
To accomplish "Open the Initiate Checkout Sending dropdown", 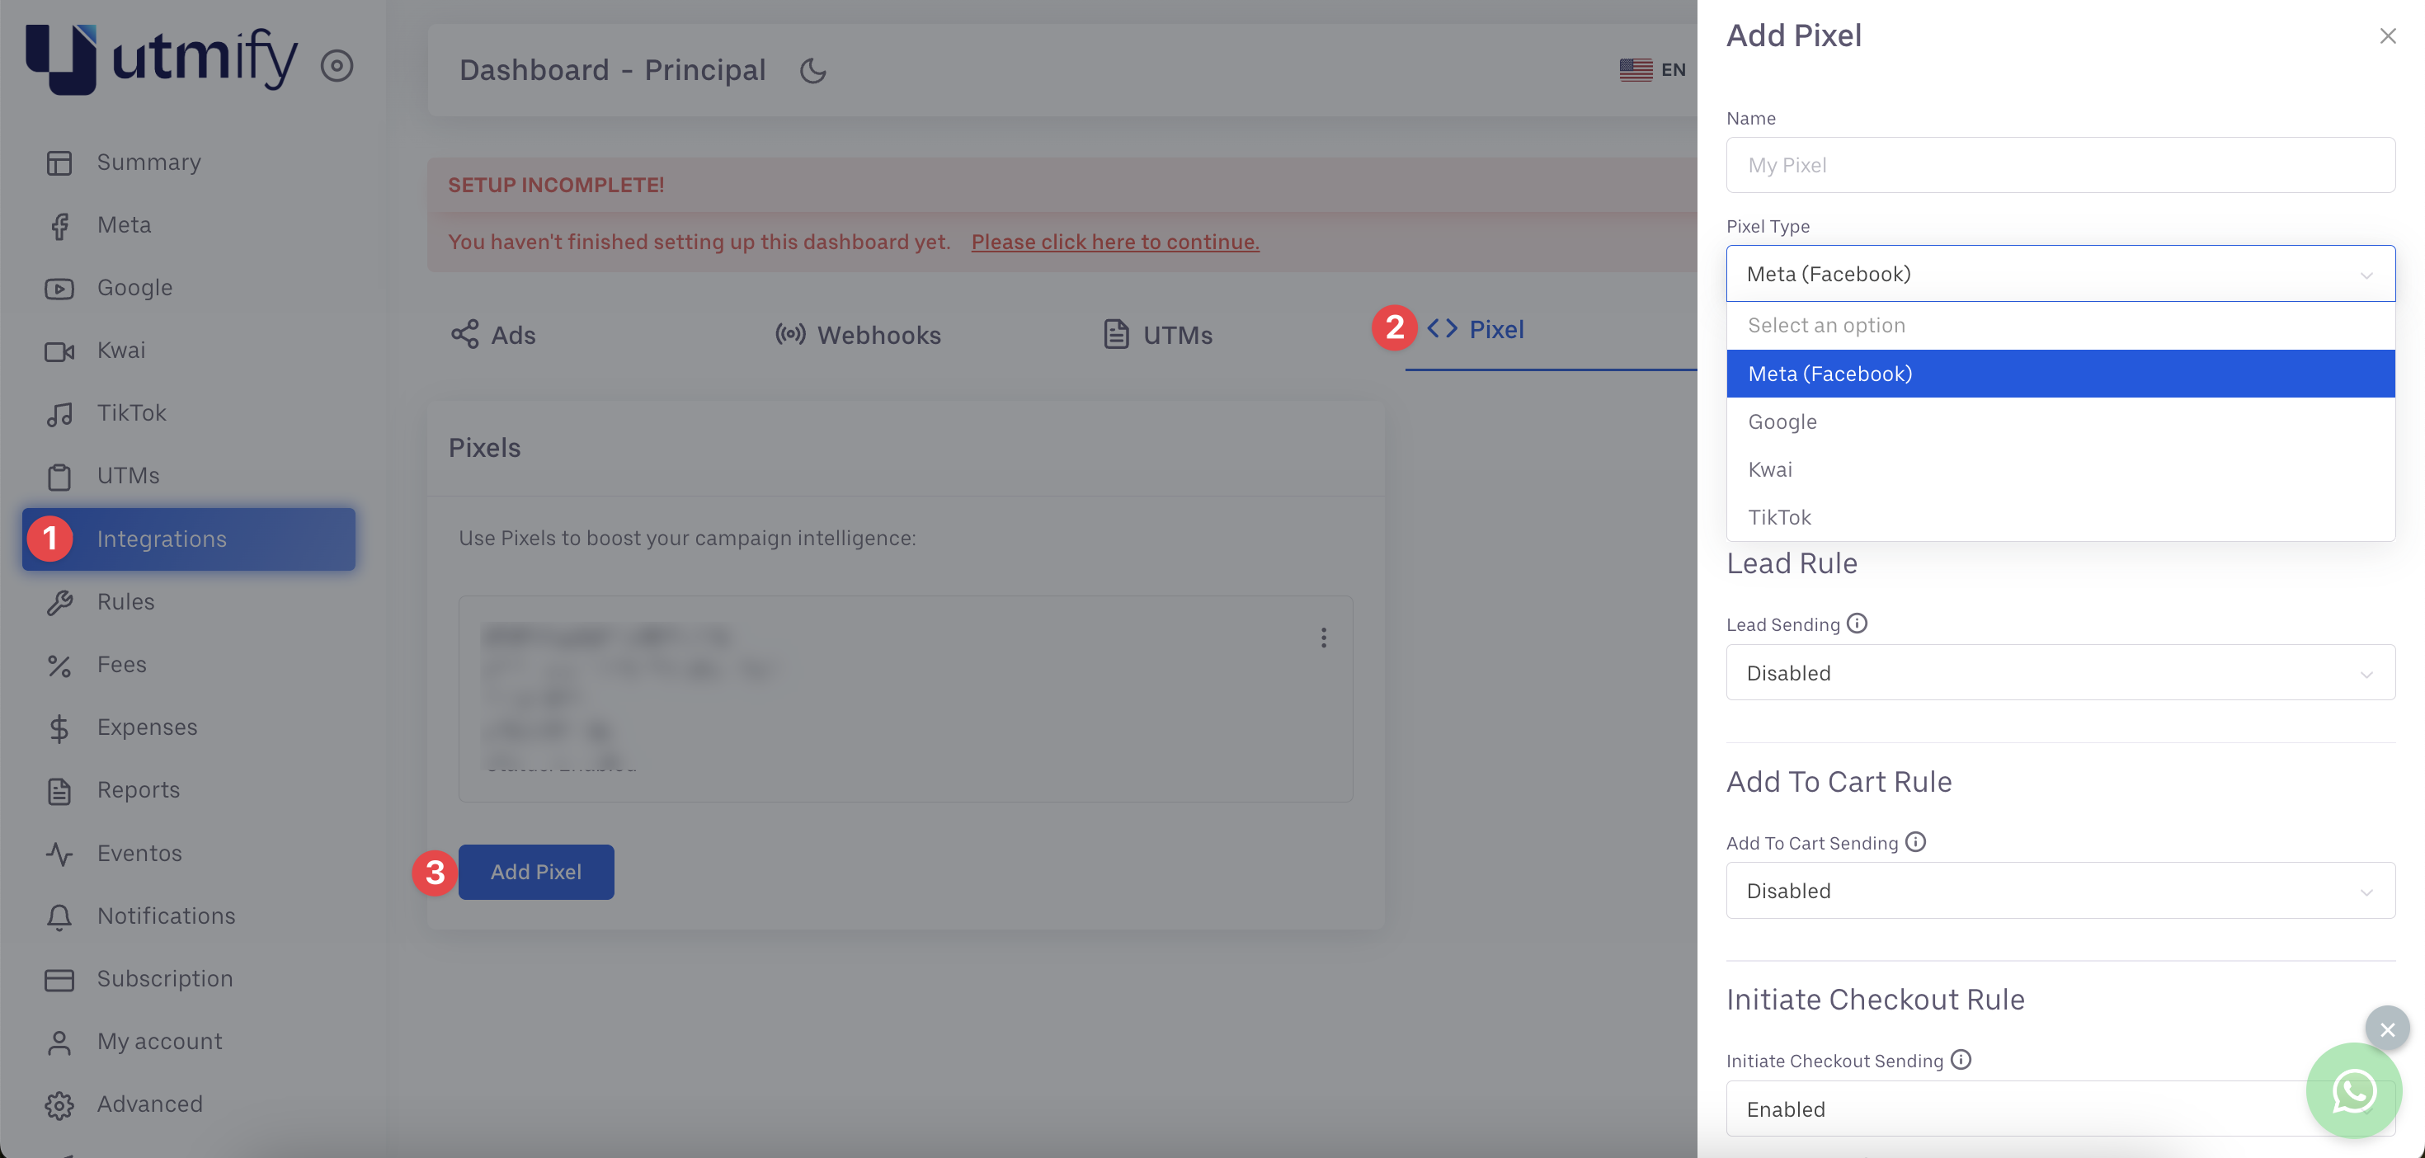I will point(2060,1109).
